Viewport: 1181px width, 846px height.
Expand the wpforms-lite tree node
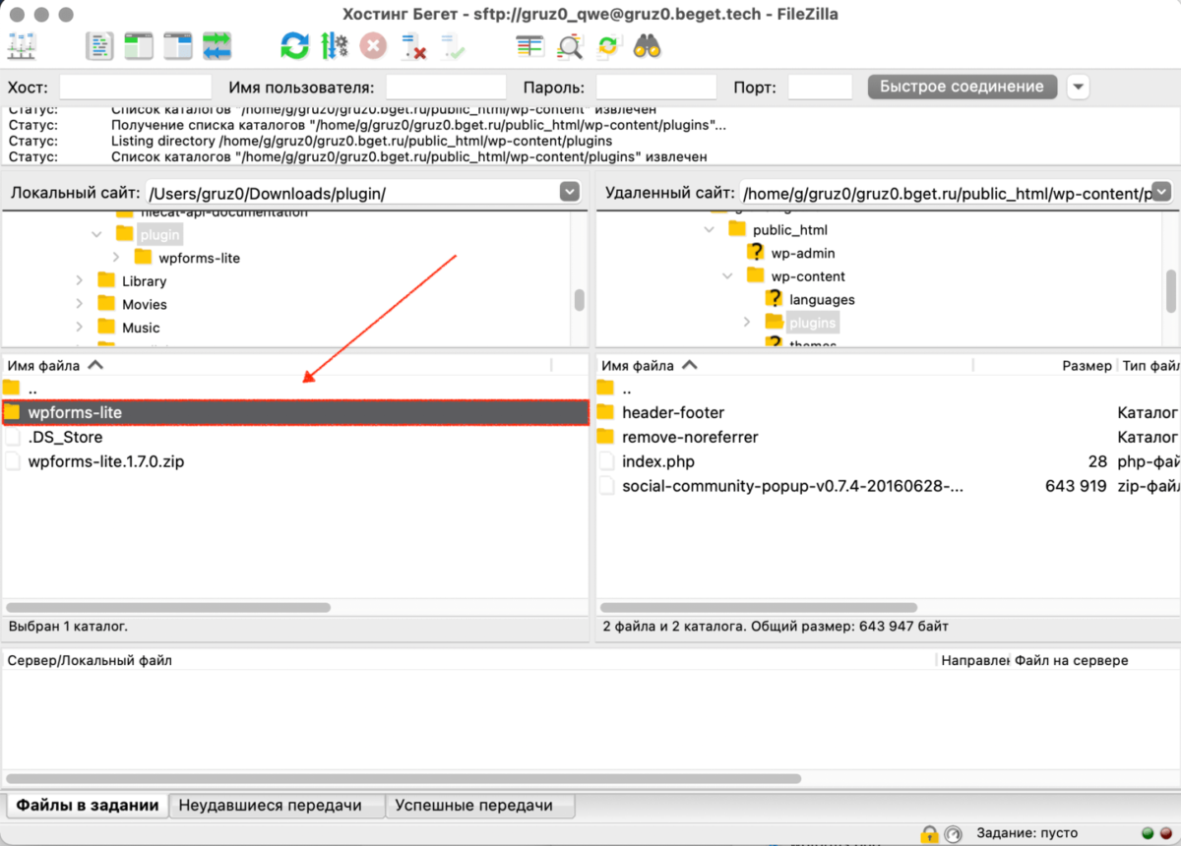pyautogui.click(x=116, y=258)
